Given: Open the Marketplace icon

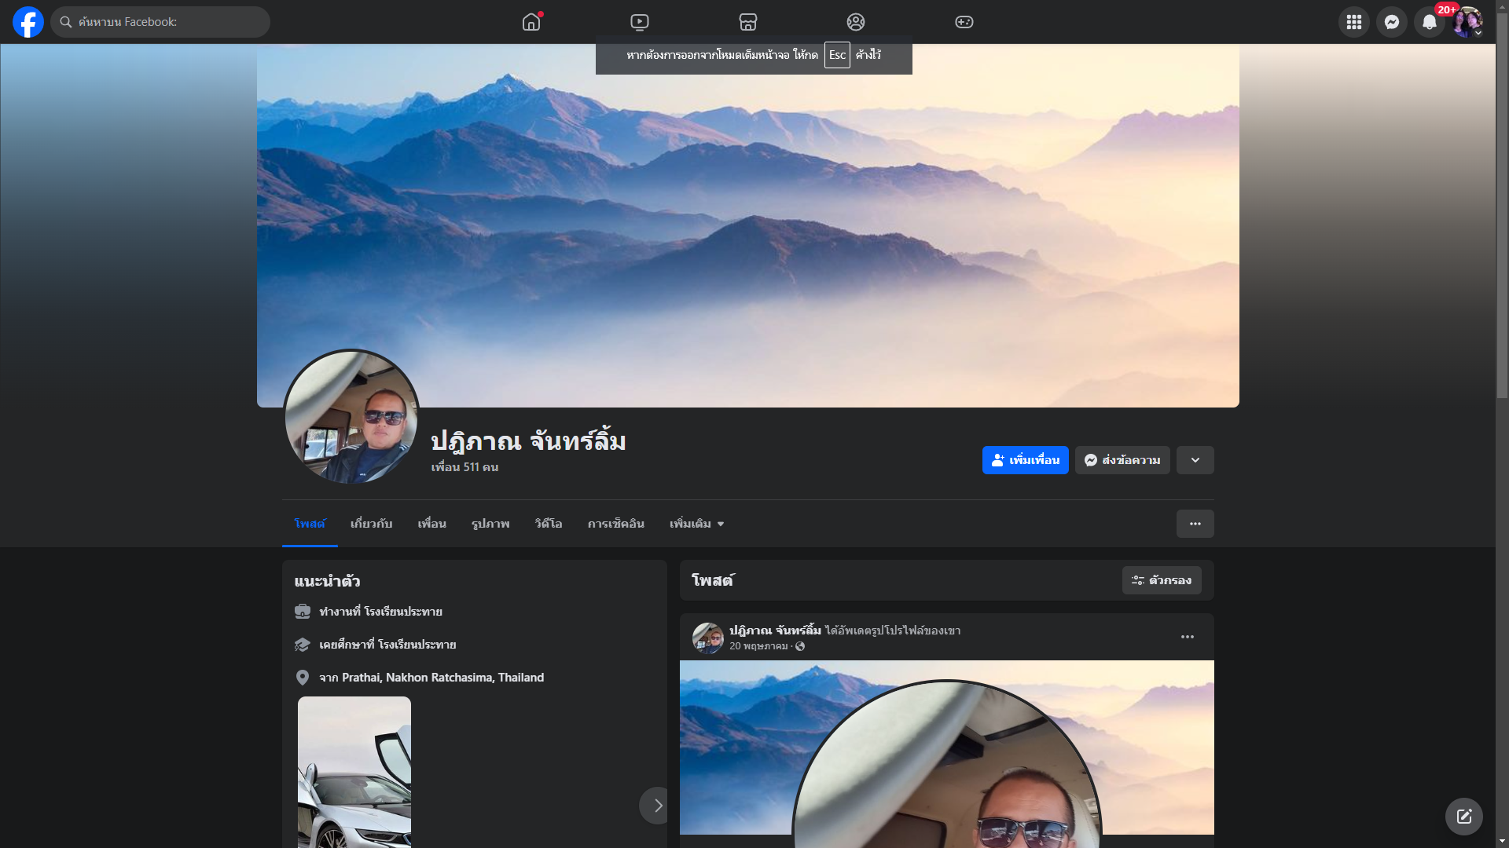Looking at the screenshot, I should point(748,22).
